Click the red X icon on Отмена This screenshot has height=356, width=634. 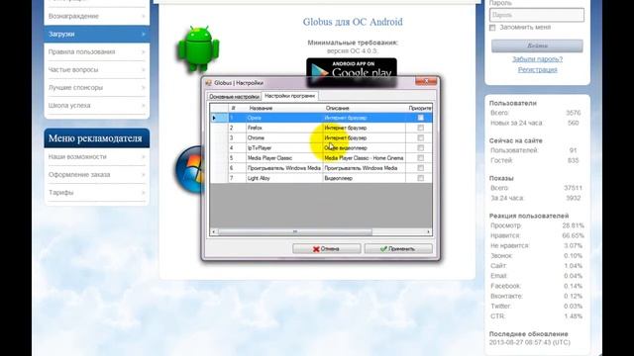tap(316, 249)
